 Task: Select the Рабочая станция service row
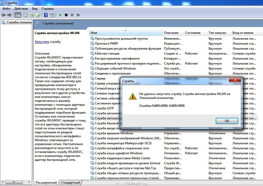point(107,54)
